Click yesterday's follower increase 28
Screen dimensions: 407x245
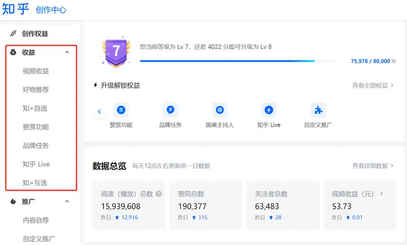(278, 217)
